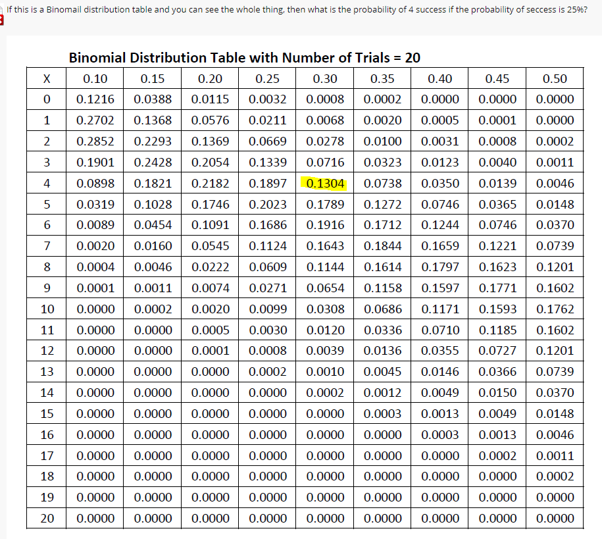Select cell 0.0000 in row 20 column 0.50
The height and width of the screenshot is (539, 602).
click(555, 518)
